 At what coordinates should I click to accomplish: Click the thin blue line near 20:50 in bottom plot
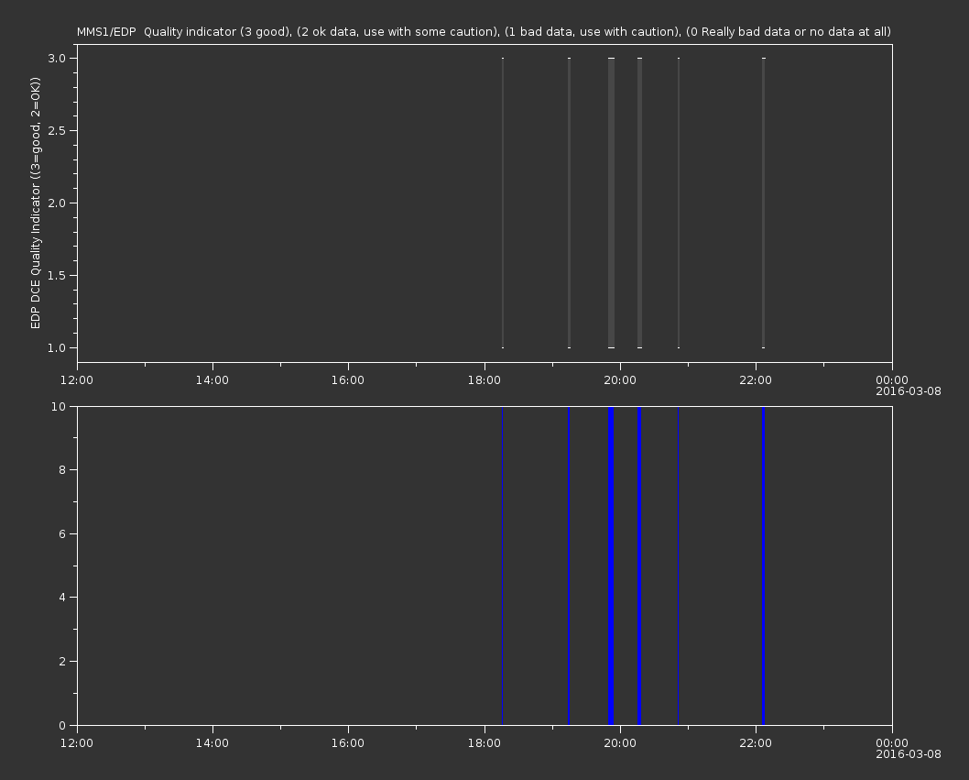678,566
